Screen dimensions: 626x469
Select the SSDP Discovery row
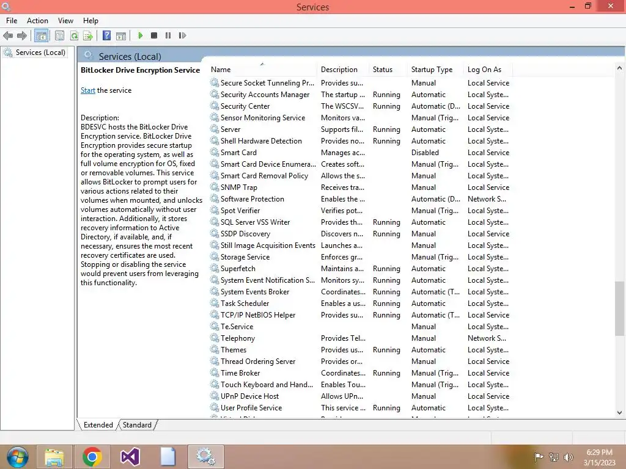coord(360,234)
